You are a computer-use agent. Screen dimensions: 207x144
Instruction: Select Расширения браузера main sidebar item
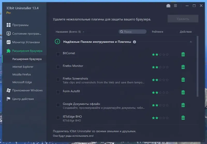(27, 51)
